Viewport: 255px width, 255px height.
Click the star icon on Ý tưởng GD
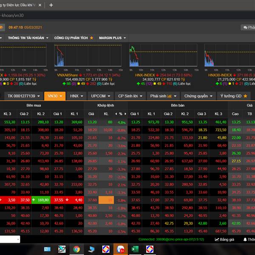[245, 96]
